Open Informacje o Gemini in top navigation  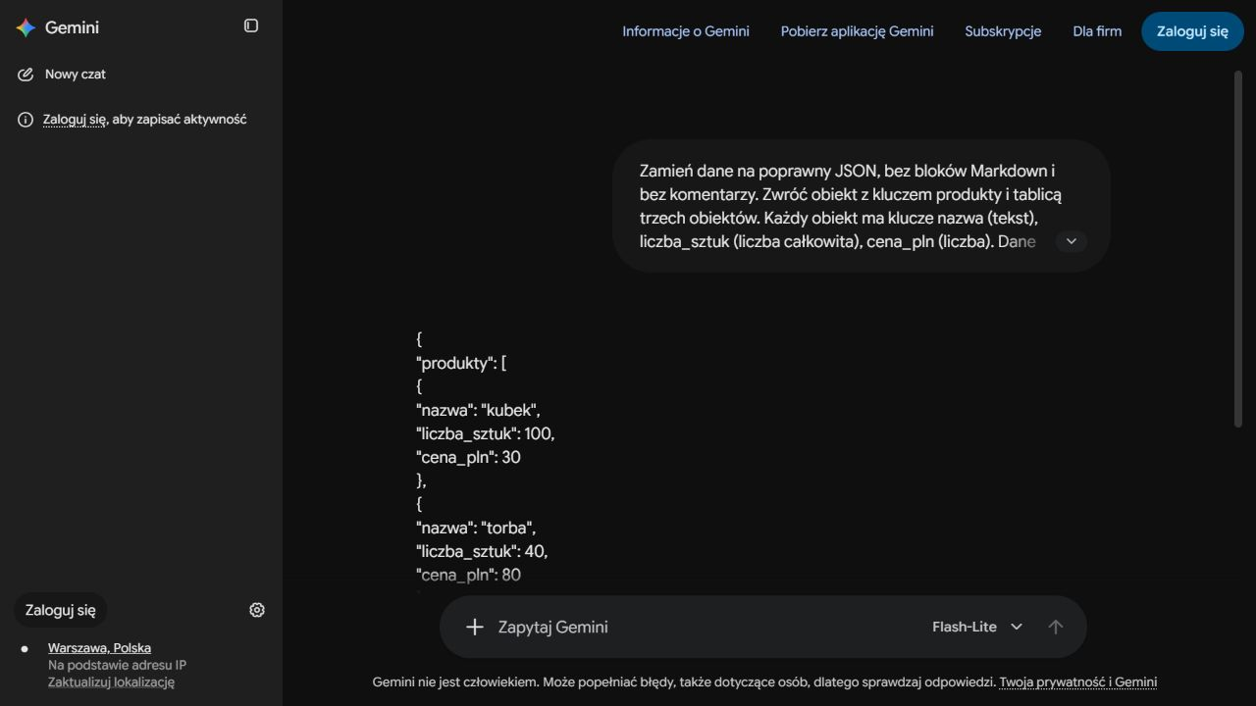pyautogui.click(x=686, y=31)
